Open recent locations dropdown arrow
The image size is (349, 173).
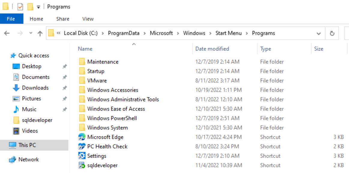pyautogui.click(x=31, y=33)
